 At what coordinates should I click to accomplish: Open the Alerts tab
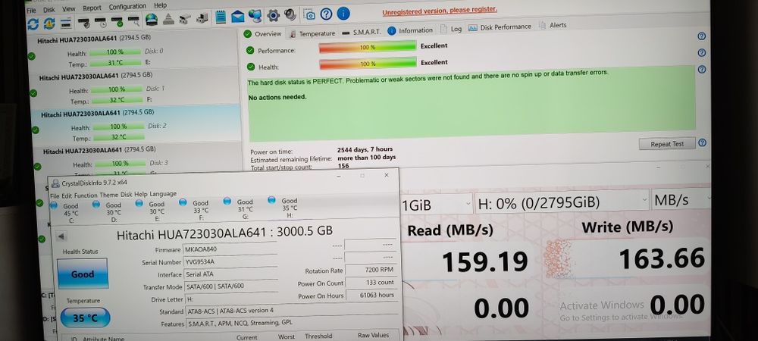pyautogui.click(x=553, y=25)
